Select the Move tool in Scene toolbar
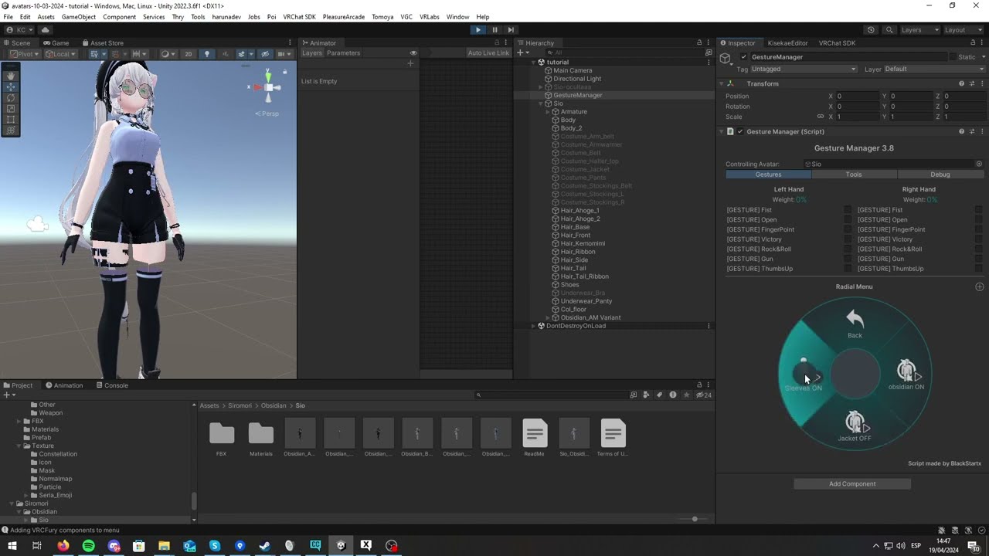 [11, 86]
